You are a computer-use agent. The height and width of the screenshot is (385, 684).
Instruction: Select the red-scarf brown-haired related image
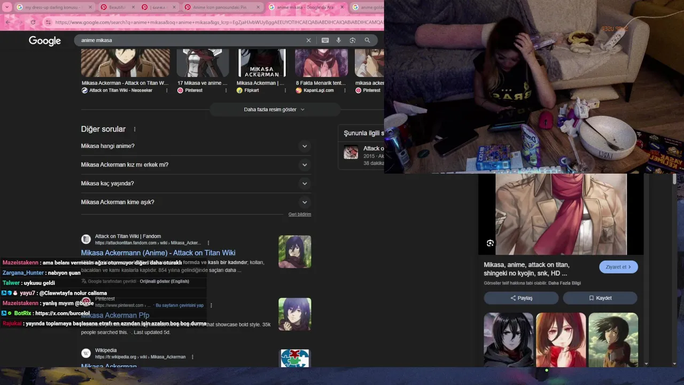[561, 340]
